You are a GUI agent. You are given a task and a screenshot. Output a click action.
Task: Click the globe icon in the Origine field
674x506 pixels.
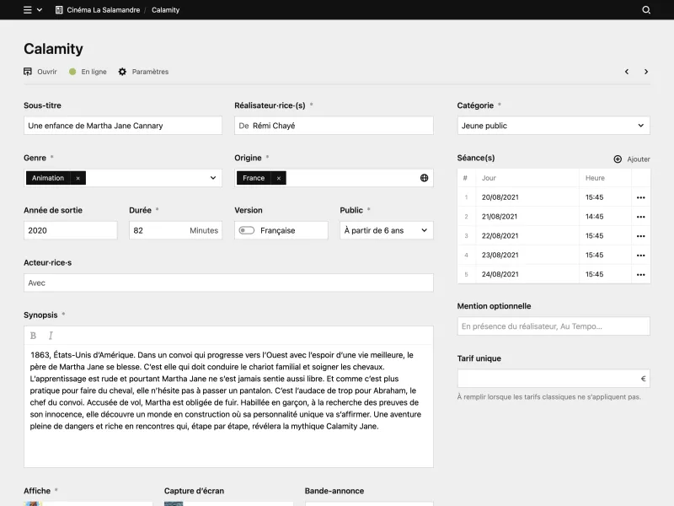coord(422,178)
